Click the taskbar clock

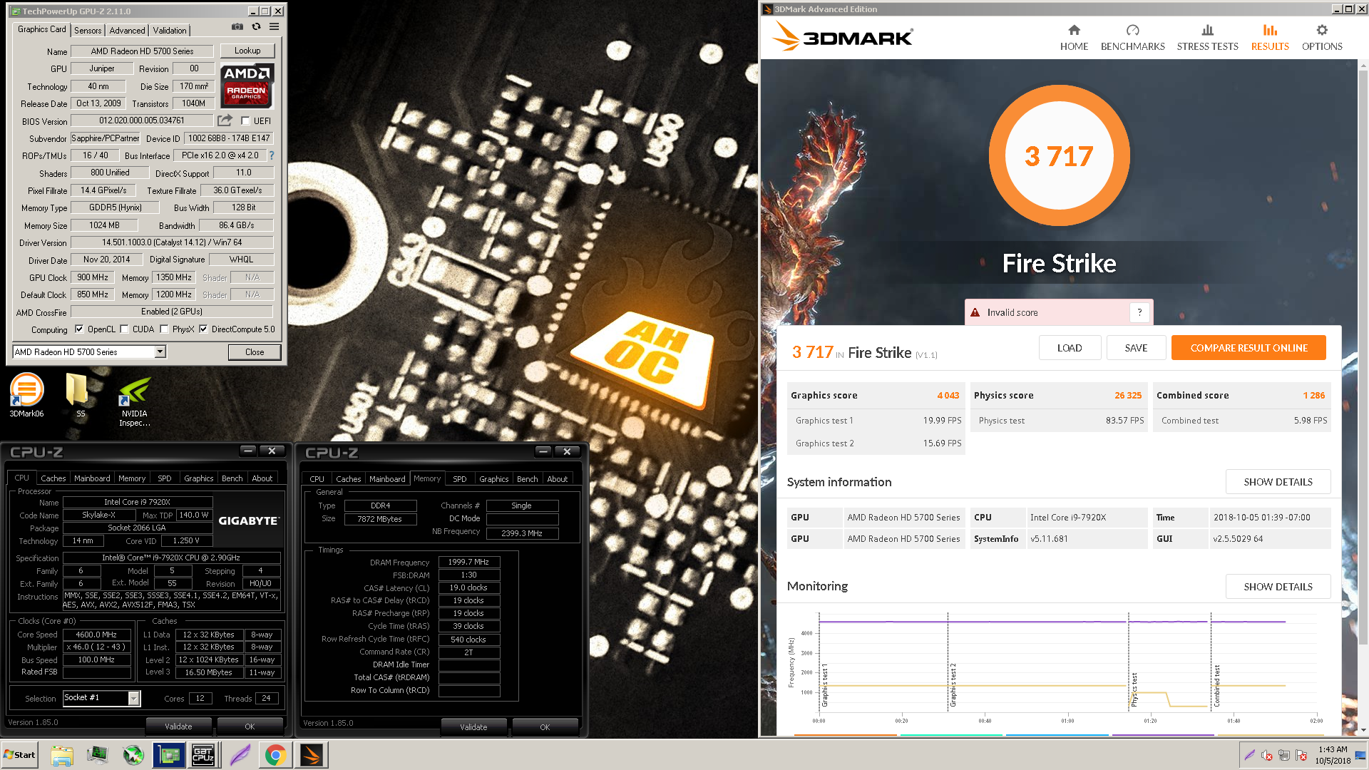click(x=1333, y=755)
